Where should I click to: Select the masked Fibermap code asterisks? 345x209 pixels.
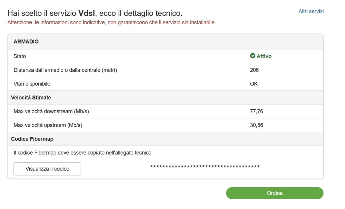pos(205,166)
